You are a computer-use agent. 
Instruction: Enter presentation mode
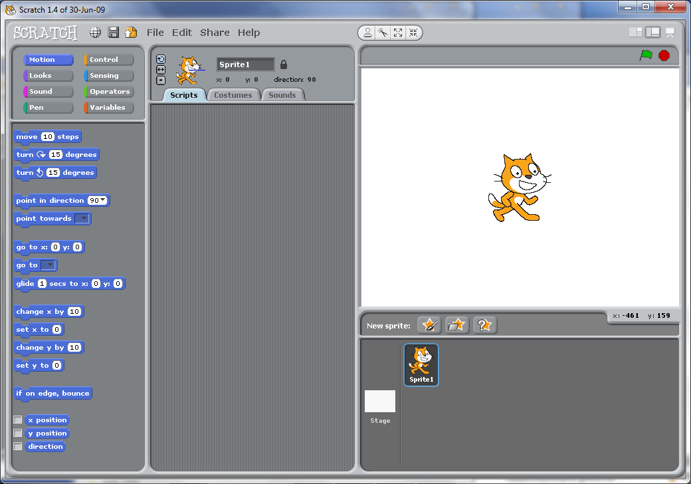pos(670,32)
